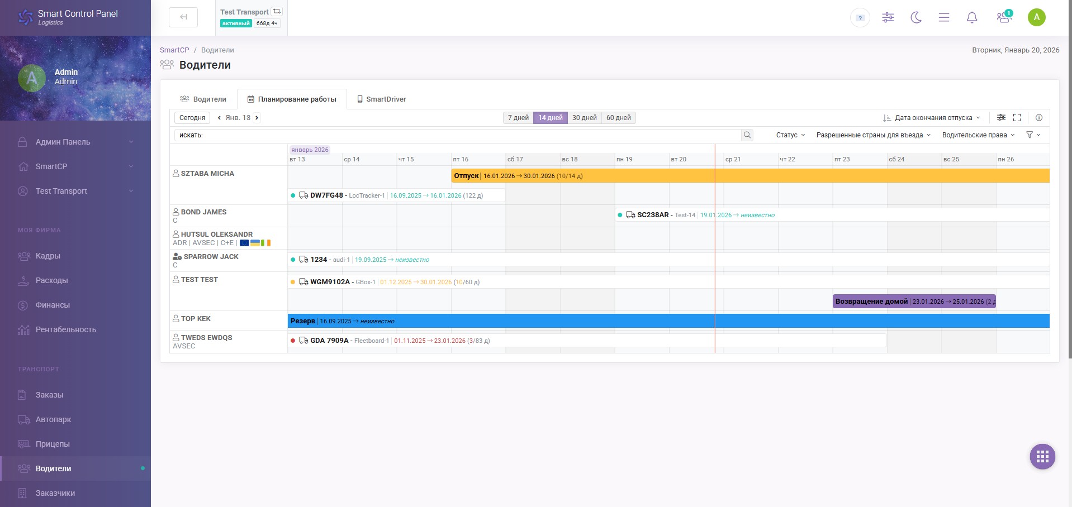Open the funnel filter dropdown
The height and width of the screenshot is (507, 1072).
(x=1033, y=135)
